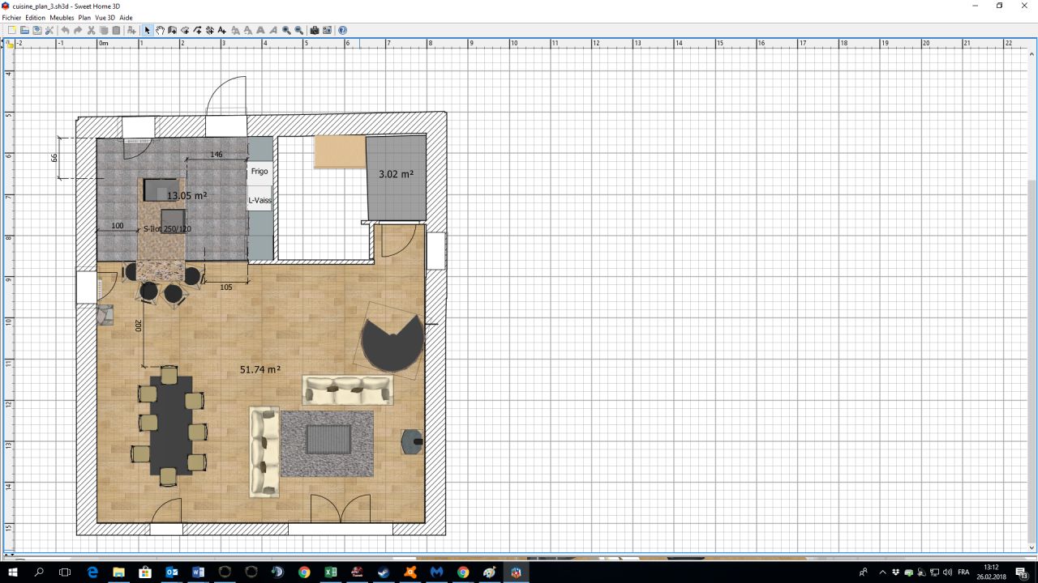Select the Frigo label in the kitchen
The height and width of the screenshot is (583, 1038).
(x=259, y=171)
